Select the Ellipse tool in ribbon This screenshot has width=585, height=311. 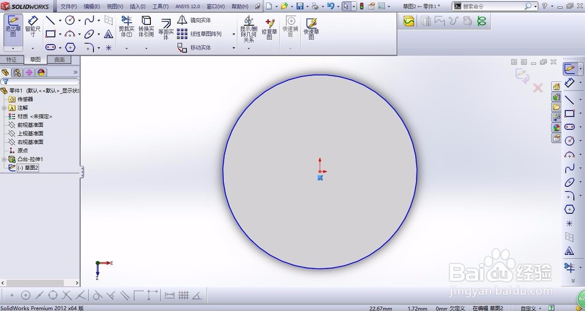click(89, 34)
